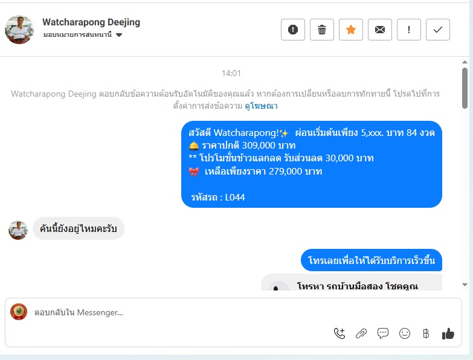The width and height of the screenshot is (473, 360).
Task: Mark conversation as spam with exclamation-circle icon
Action: point(292,30)
